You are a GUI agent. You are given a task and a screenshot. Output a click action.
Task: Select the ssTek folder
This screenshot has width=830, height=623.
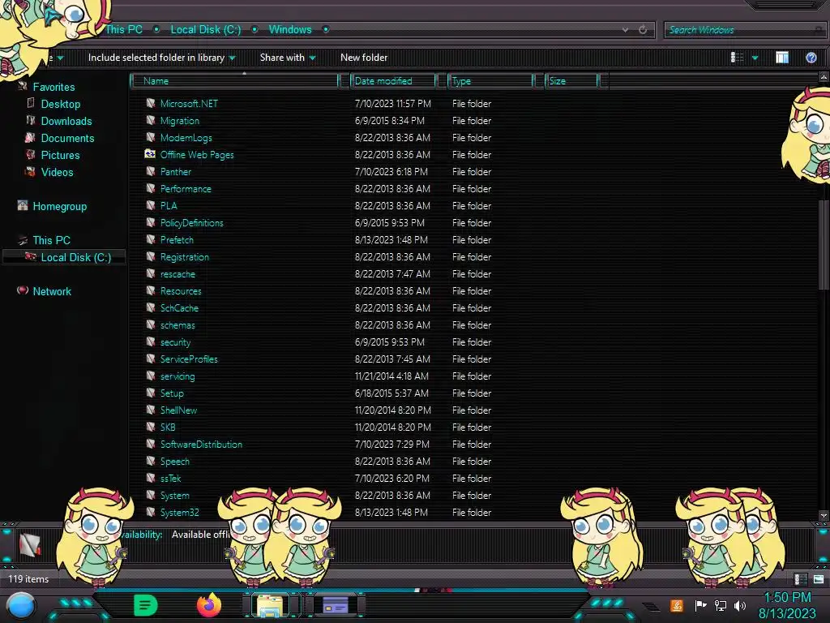pyautogui.click(x=170, y=478)
